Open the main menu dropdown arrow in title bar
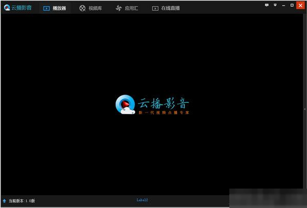This screenshot has height=208, width=307. pos(275,5)
